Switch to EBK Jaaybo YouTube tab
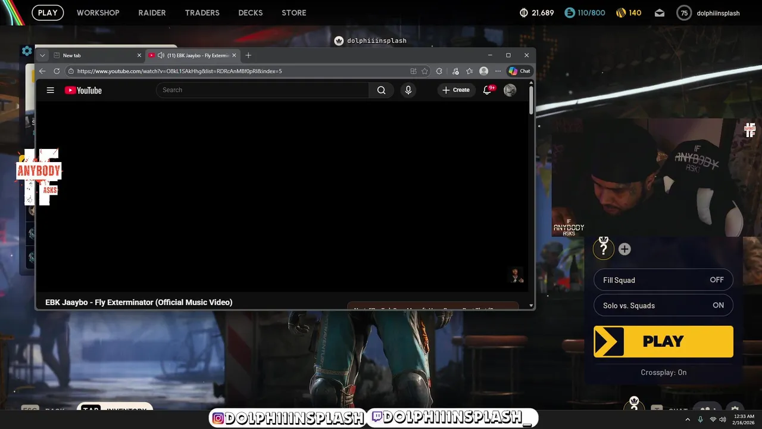Image resolution: width=762 pixels, height=429 pixels. tap(192, 55)
